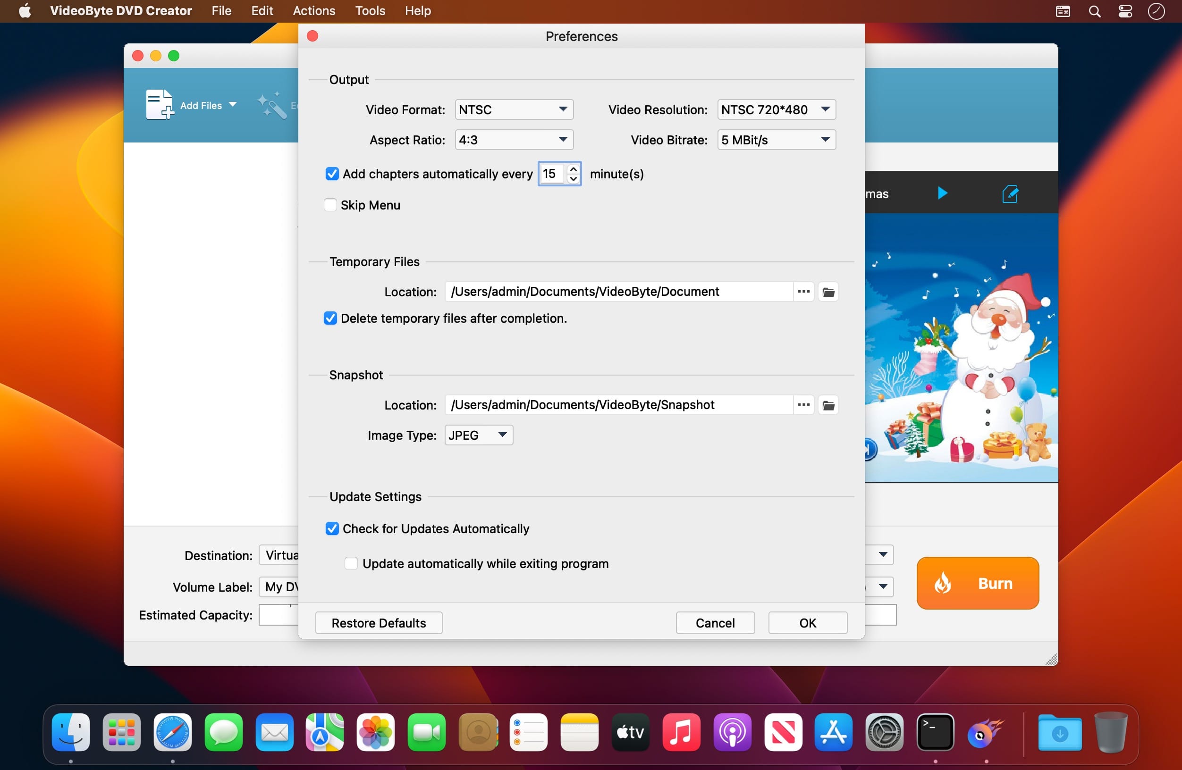The height and width of the screenshot is (770, 1182).
Task: Uncheck Delete temporary files after completion
Action: pos(330,318)
